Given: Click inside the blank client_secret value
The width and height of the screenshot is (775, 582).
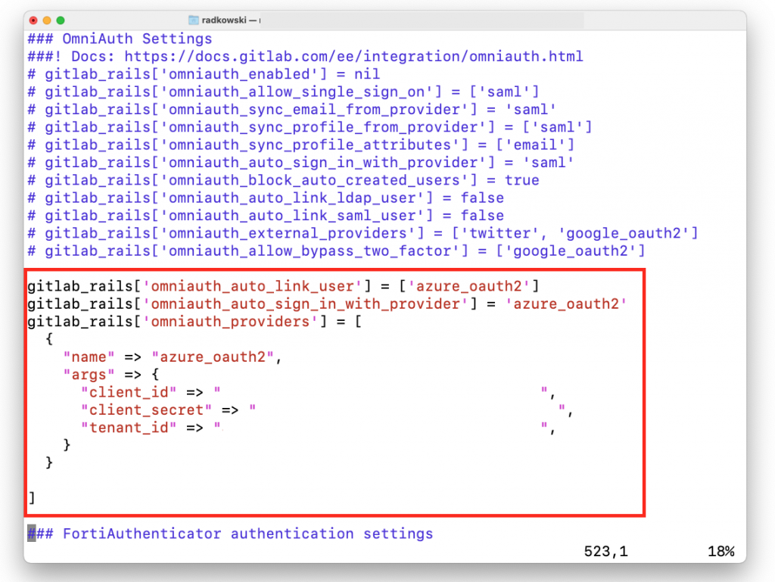Looking at the screenshot, I should point(406,410).
